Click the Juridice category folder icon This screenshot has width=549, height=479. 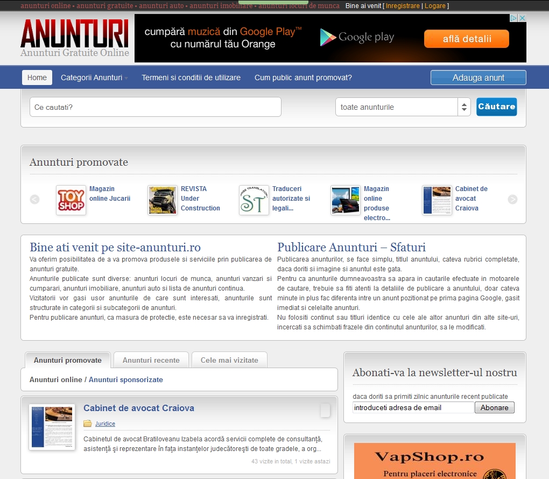(87, 424)
